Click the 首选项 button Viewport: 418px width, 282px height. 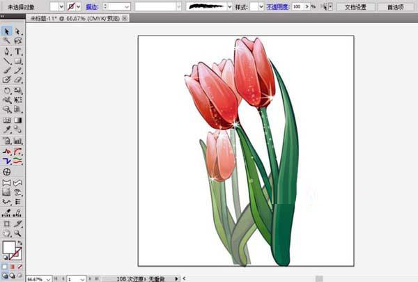[x=396, y=7]
